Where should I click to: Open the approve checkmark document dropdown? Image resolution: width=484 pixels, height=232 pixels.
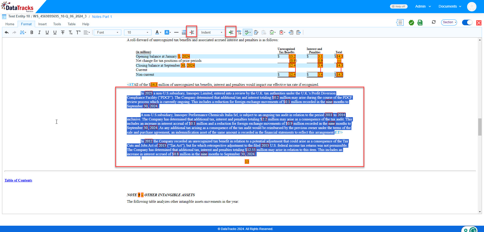[273, 32]
